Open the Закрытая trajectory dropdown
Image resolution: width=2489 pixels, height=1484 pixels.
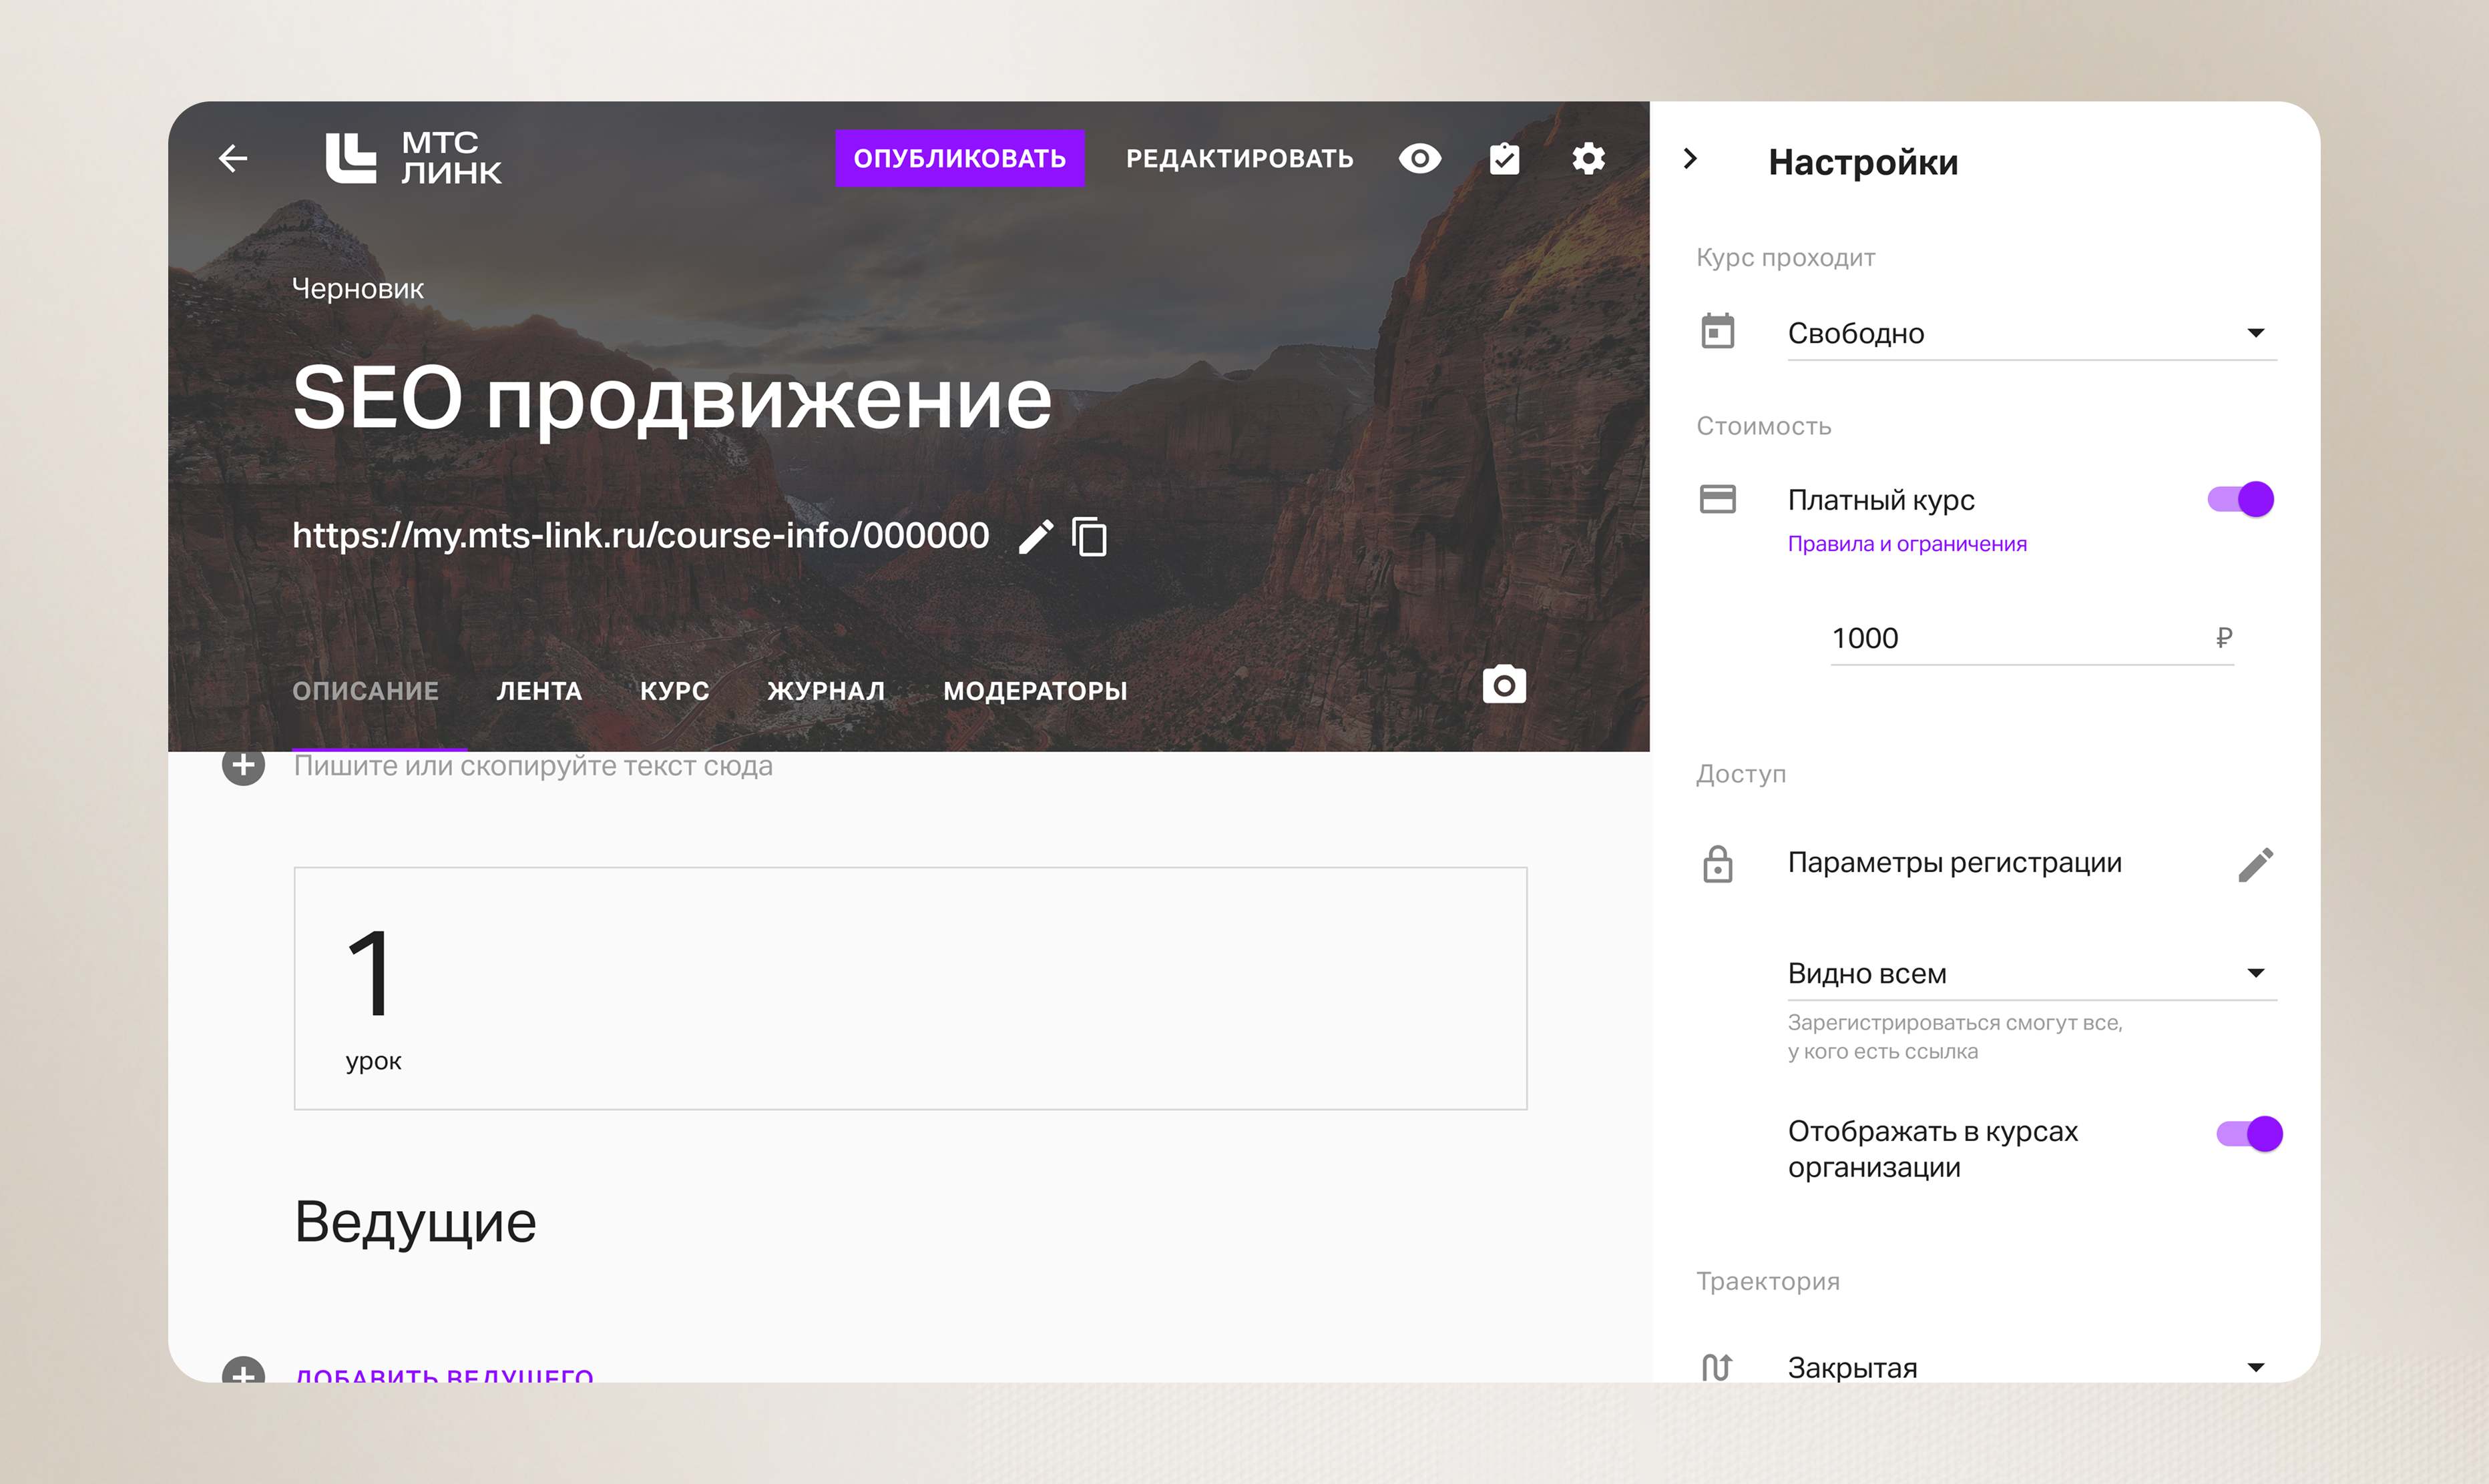pyautogui.click(x=2031, y=1367)
